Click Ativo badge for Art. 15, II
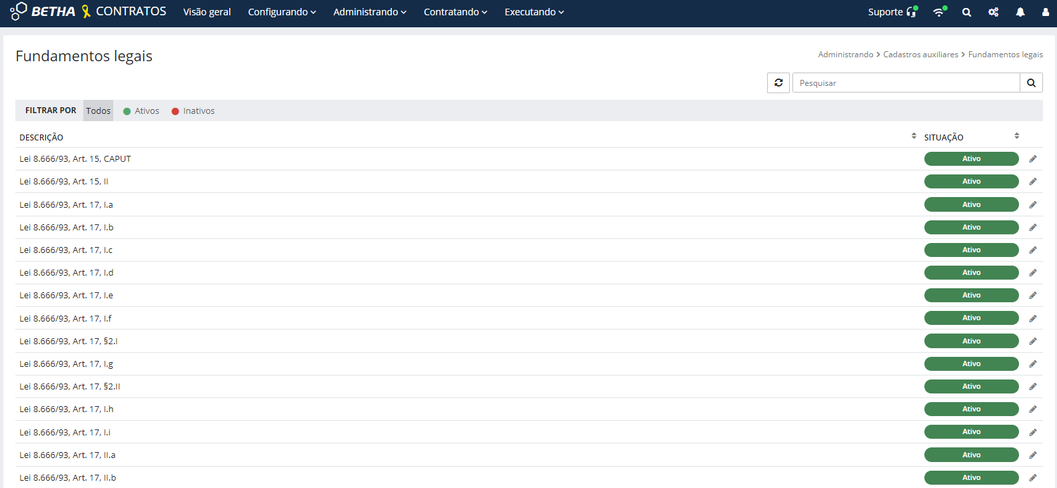 point(972,181)
